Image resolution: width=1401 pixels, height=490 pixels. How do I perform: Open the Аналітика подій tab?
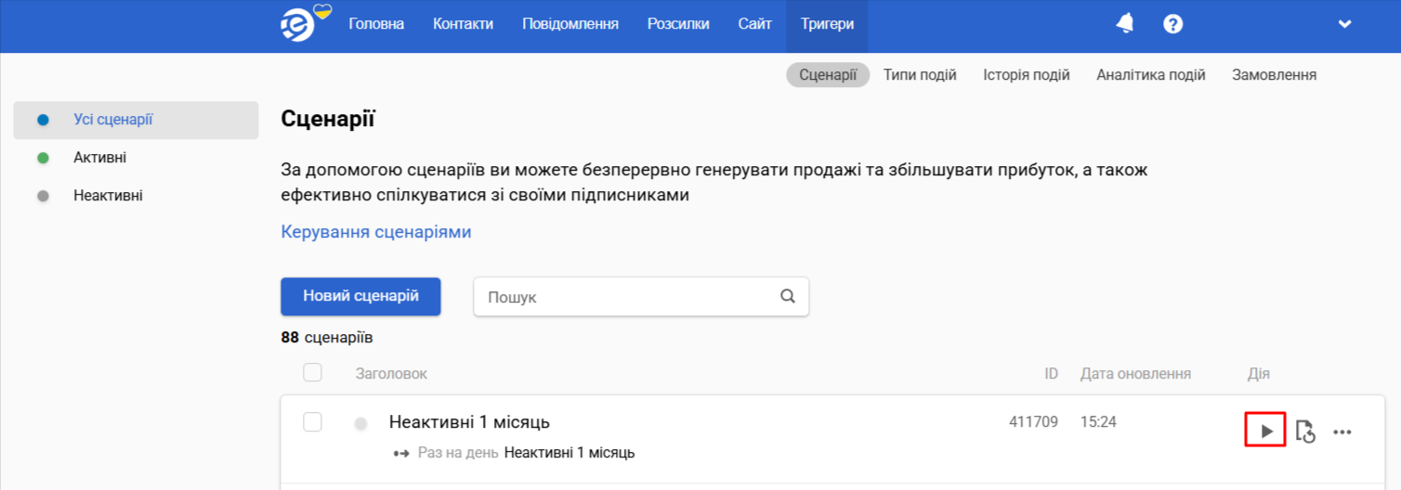click(1151, 75)
